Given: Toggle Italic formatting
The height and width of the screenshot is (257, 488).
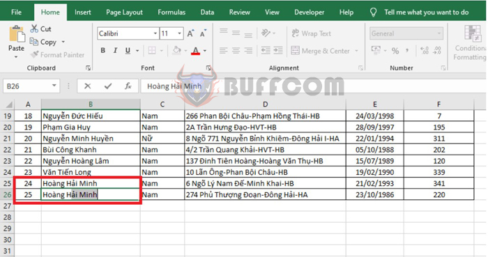Looking at the screenshot, I should [x=115, y=50].
